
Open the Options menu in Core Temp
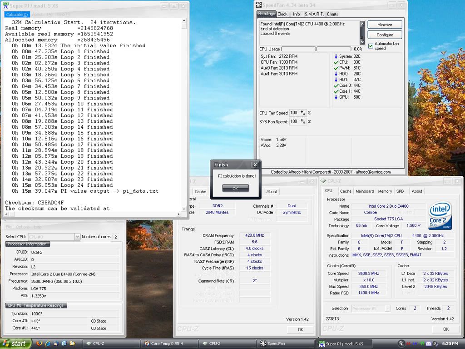(x=23, y=227)
